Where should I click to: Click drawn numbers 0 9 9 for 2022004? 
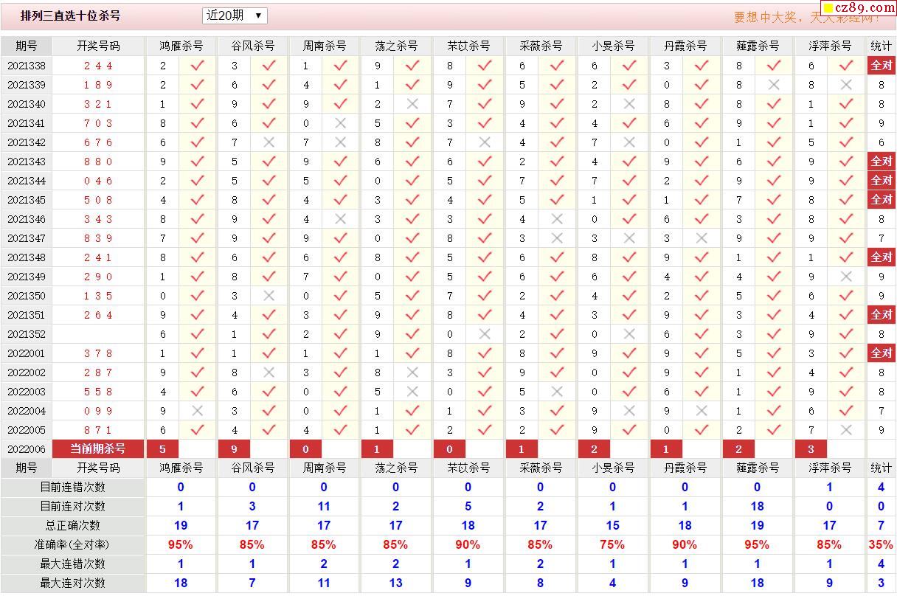point(98,411)
